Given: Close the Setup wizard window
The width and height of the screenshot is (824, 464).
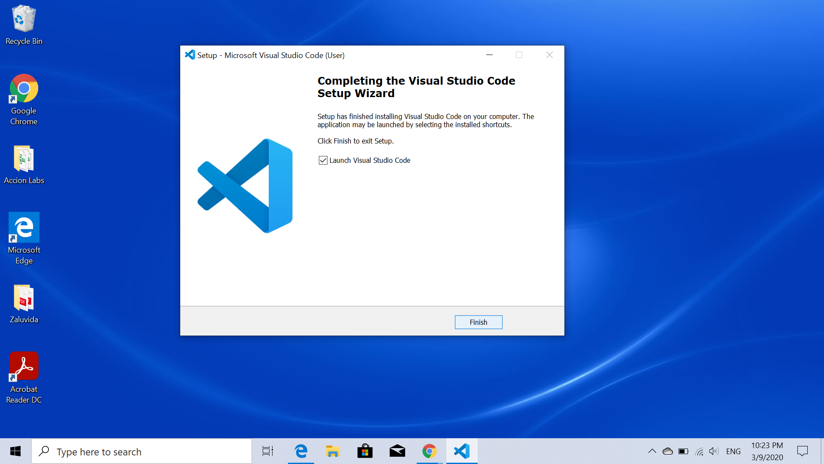Looking at the screenshot, I should click(x=549, y=55).
